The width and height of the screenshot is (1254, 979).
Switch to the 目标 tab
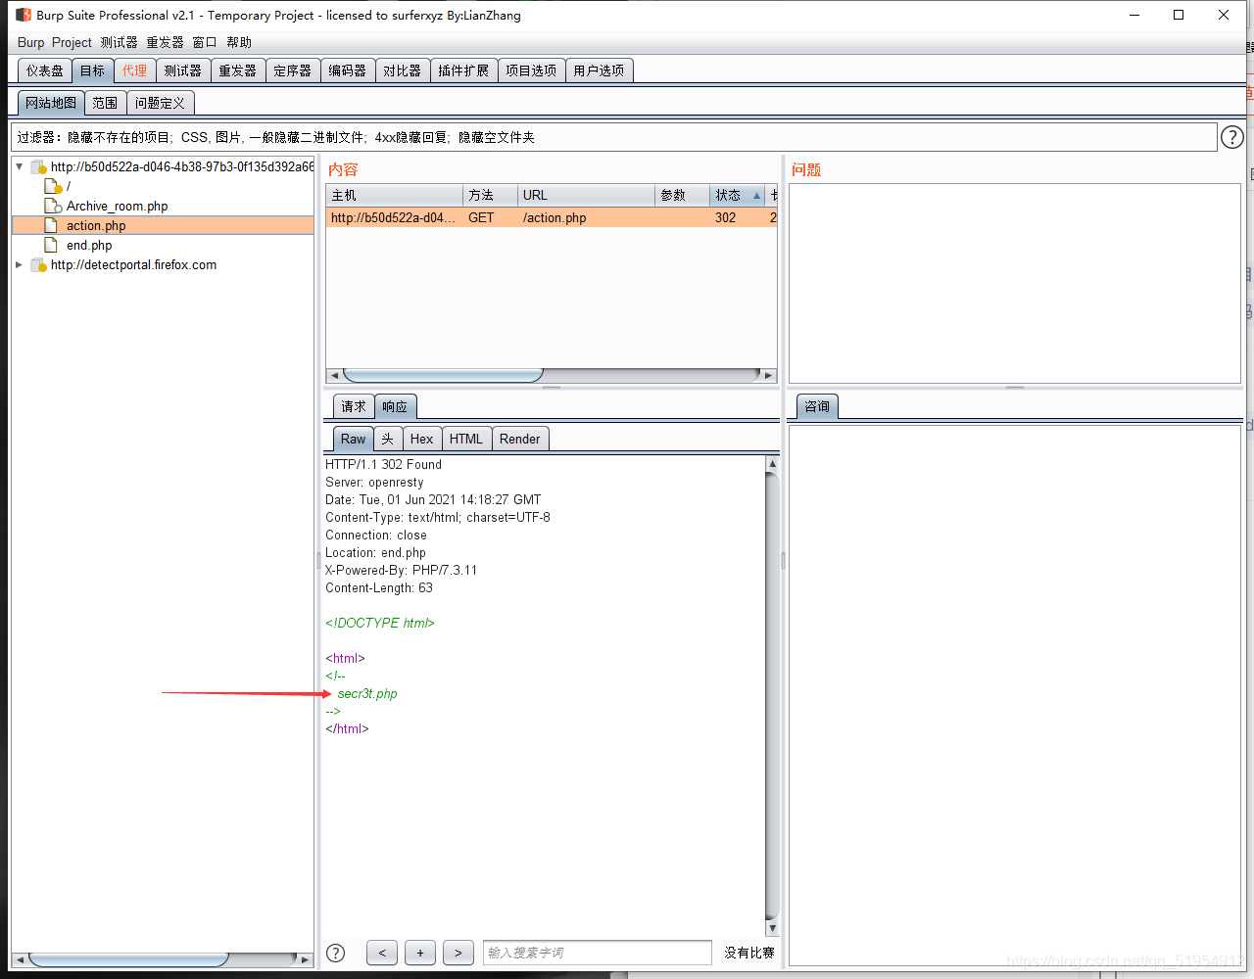click(92, 70)
